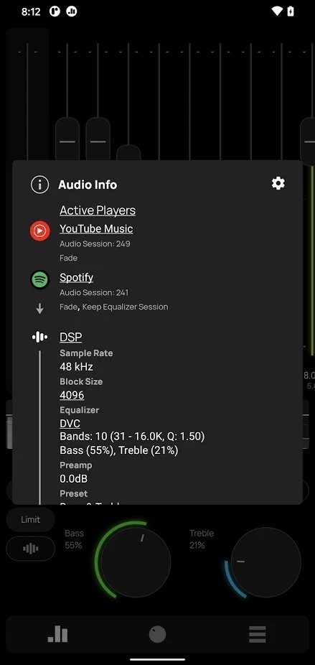Tap the DSP waveform icon
The height and width of the screenshot is (665, 315).
tap(39, 337)
